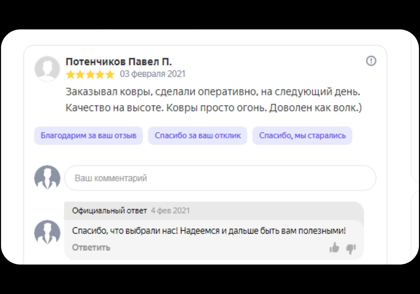Image resolution: width=420 pixels, height=294 pixels.
Task: Click the fifth star in the rating
Action: [110, 75]
